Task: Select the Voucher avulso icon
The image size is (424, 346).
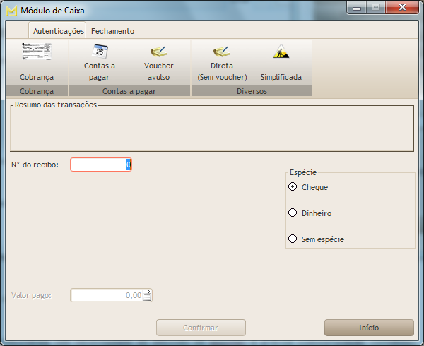Action: (159, 53)
